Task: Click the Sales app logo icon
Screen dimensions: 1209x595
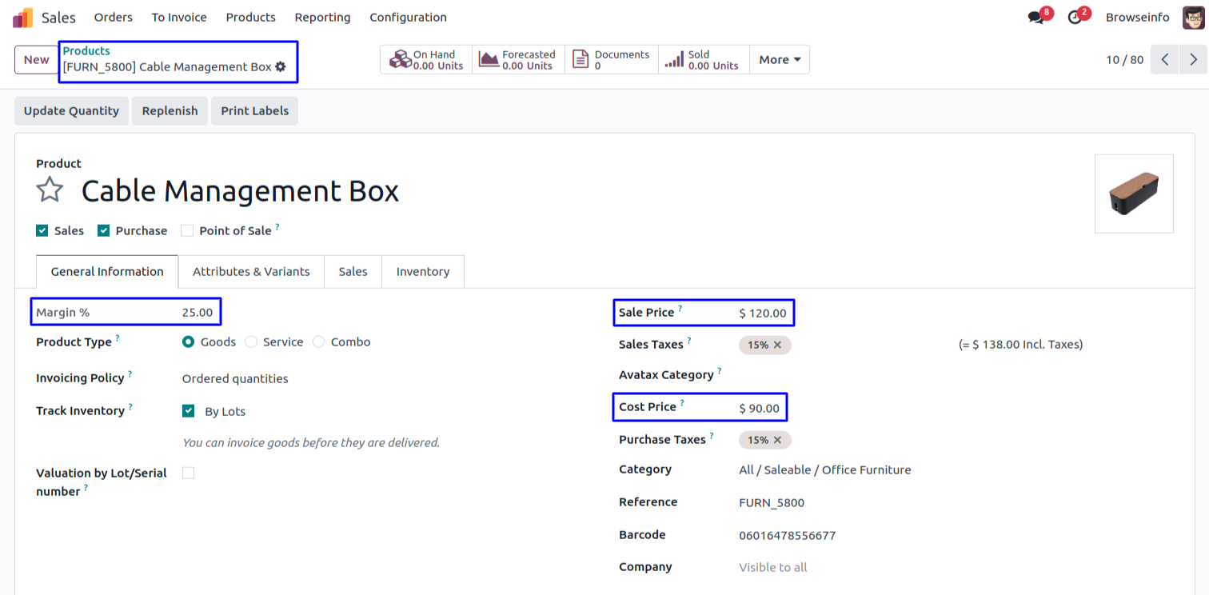Action: (x=22, y=18)
